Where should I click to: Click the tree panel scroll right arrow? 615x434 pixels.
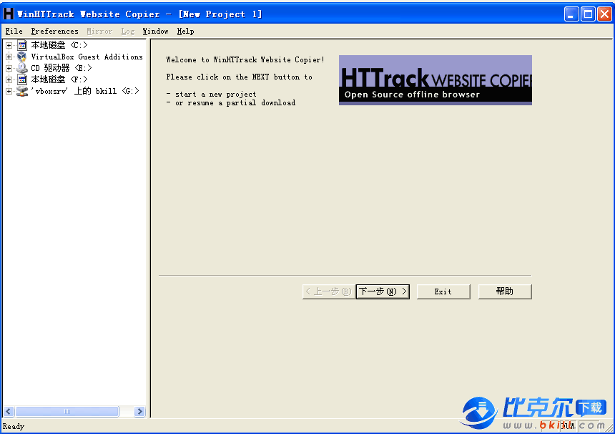[139, 411]
